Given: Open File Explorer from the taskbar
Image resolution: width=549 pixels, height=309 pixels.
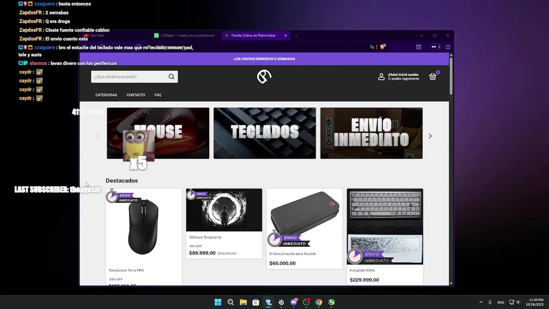Looking at the screenshot, I should (x=243, y=302).
